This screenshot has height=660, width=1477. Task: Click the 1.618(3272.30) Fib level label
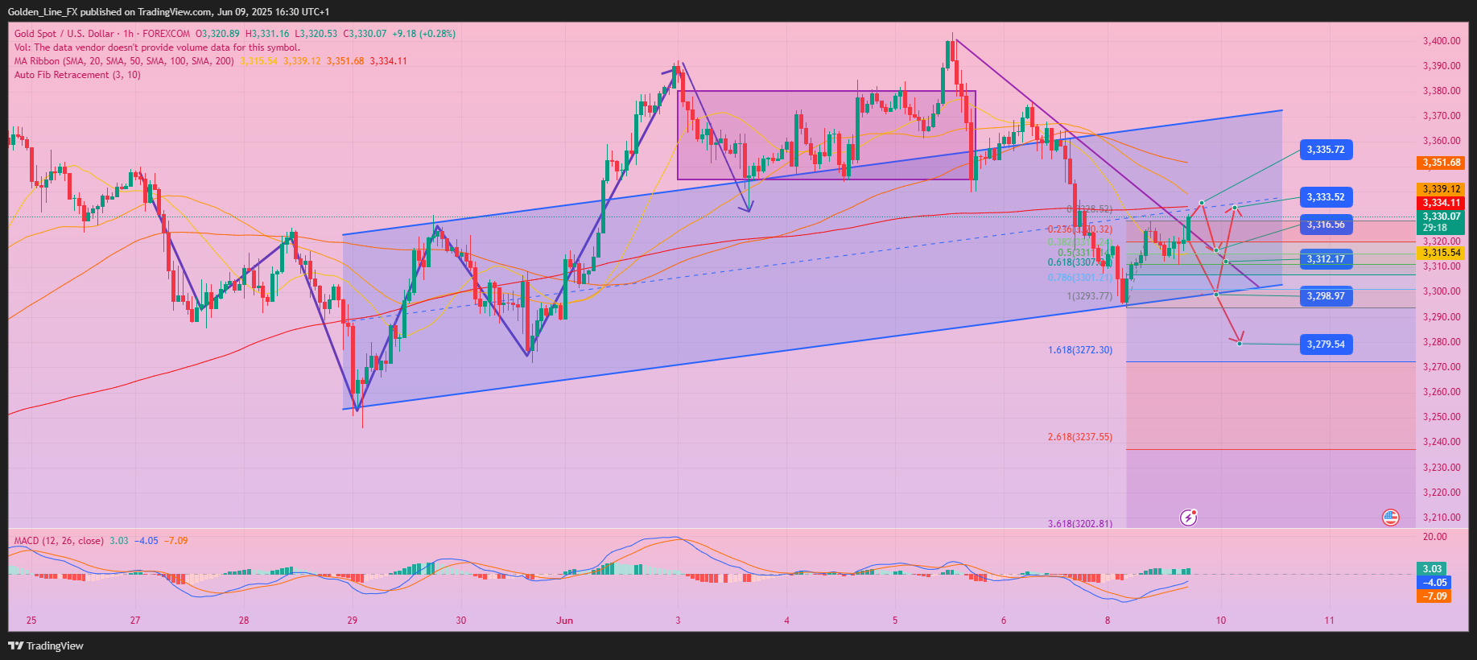1080,350
